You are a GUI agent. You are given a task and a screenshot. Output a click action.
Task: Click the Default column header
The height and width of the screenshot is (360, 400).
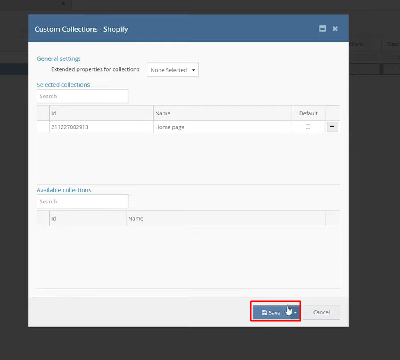308,113
